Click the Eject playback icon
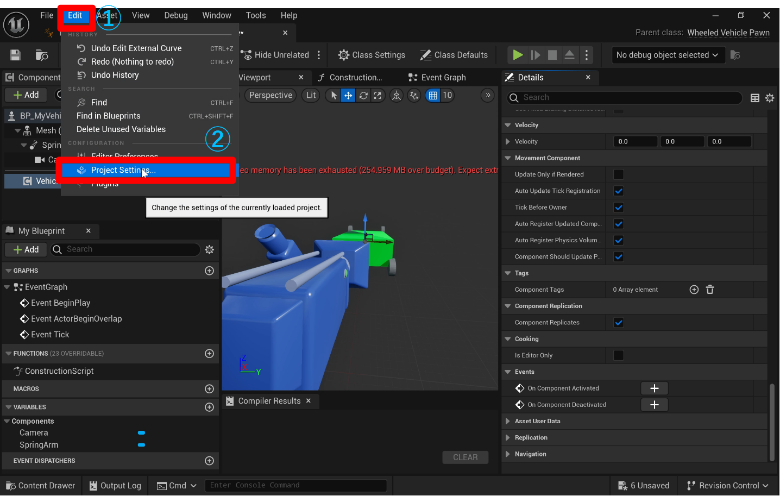 click(x=569, y=55)
